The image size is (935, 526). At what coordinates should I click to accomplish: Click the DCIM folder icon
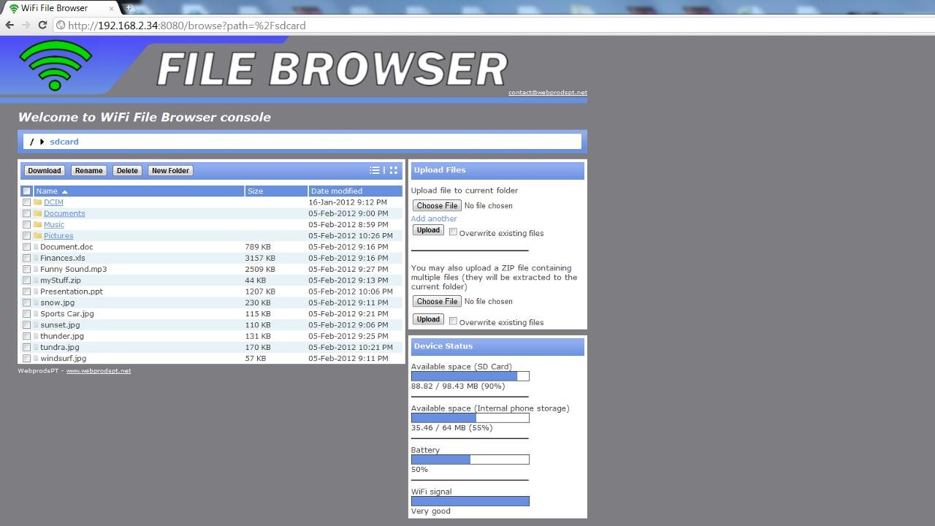(x=37, y=202)
